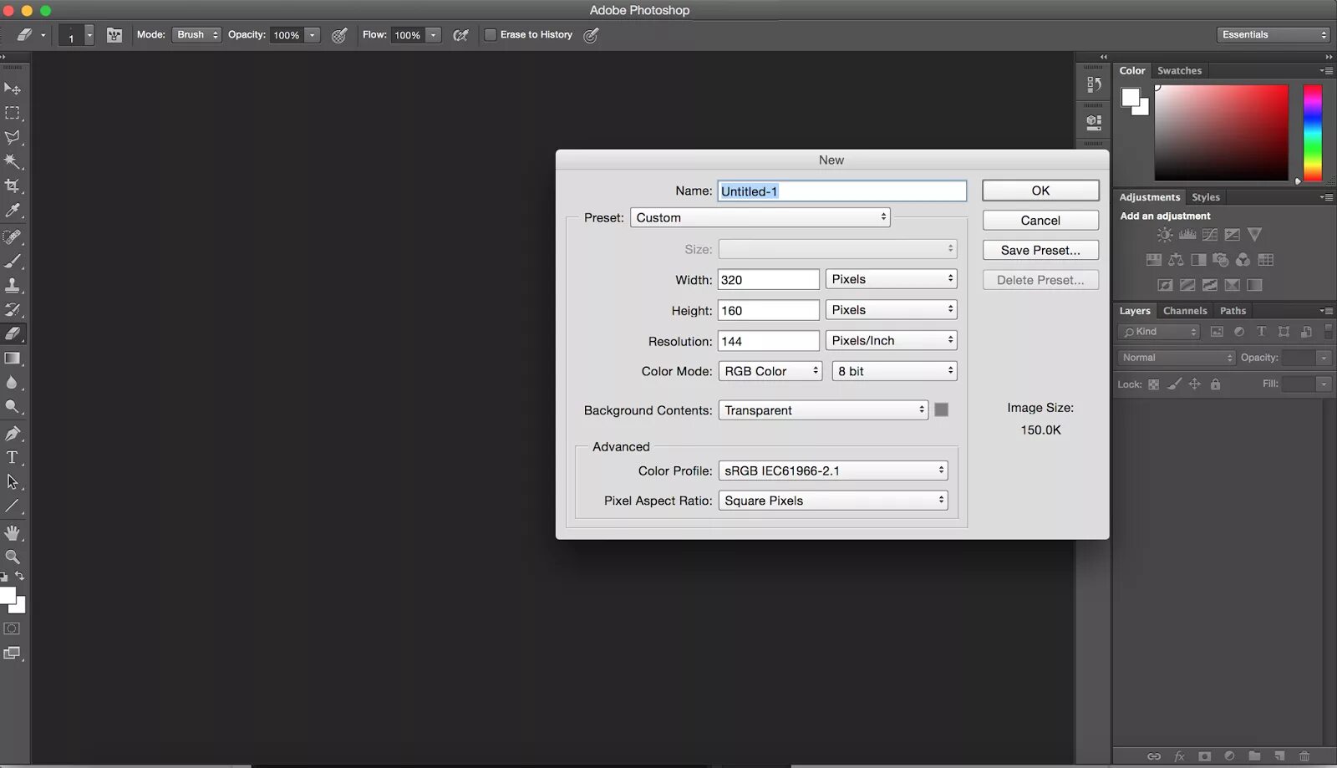
Task: Choose the Hand tool
Action: (x=13, y=532)
